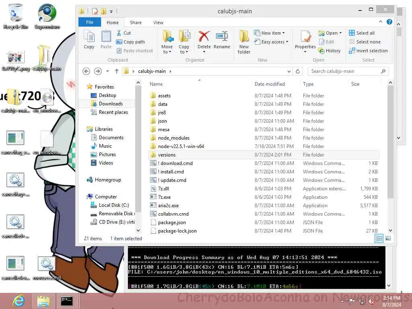Open Internet Explorer from the taskbar
Image resolution: width=412 pixels, height=309 pixels.
click(x=19, y=301)
